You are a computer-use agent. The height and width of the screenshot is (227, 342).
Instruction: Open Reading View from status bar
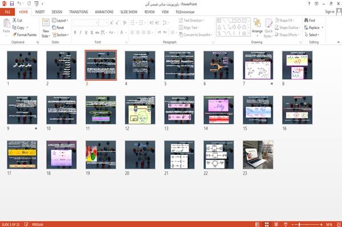(x=276, y=224)
